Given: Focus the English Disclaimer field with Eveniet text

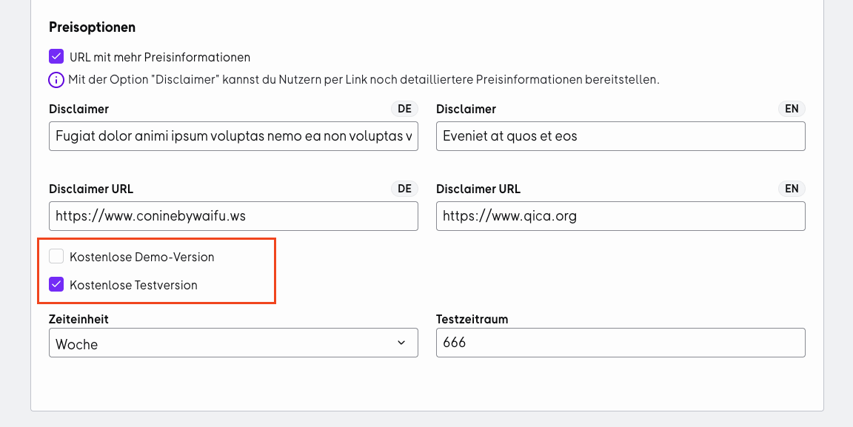Looking at the screenshot, I should [x=620, y=136].
